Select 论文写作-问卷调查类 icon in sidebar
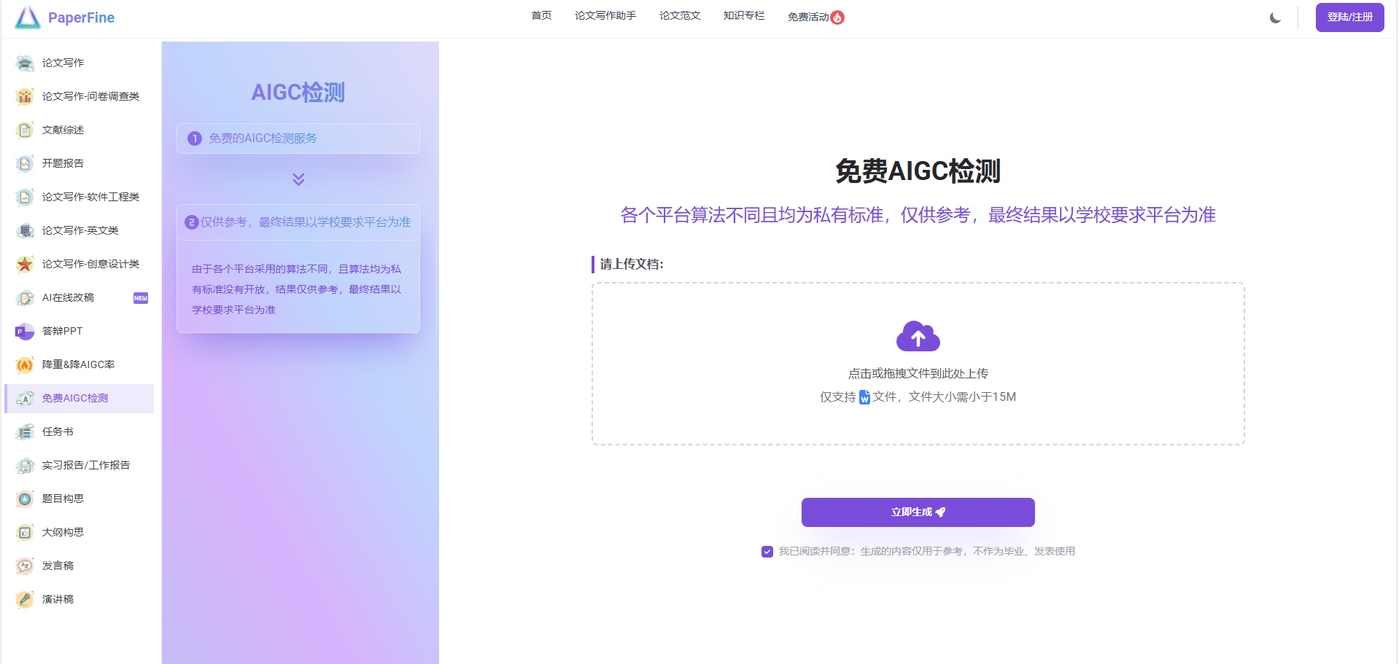This screenshot has height=664, width=1399. tap(25, 97)
